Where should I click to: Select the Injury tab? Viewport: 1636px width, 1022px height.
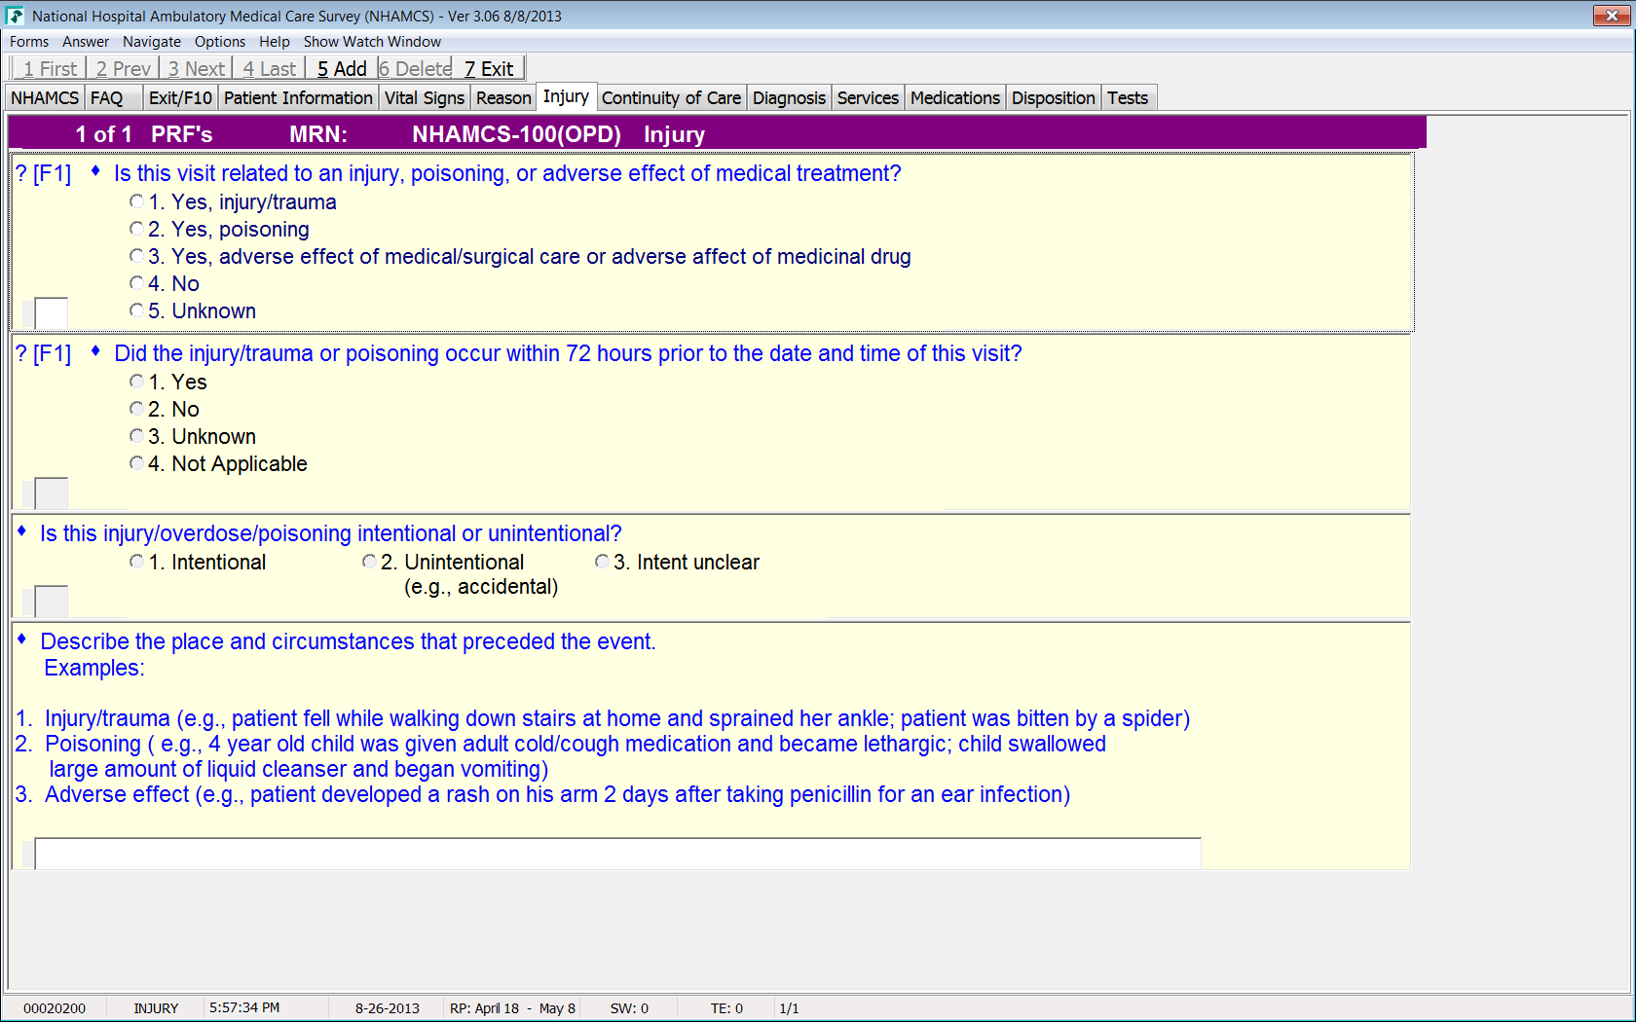tap(566, 96)
